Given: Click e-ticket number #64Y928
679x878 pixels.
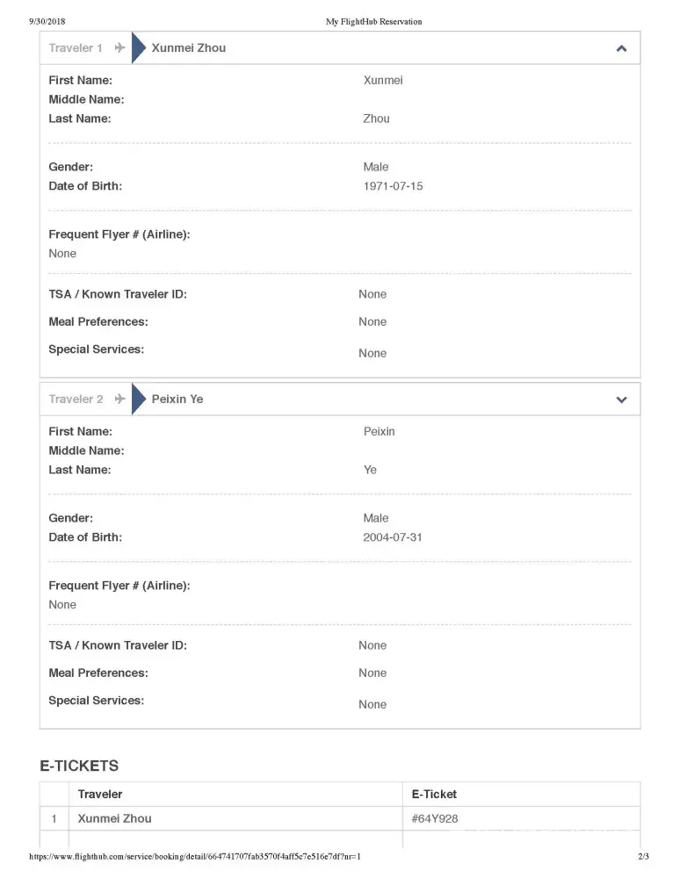Looking at the screenshot, I should [434, 819].
